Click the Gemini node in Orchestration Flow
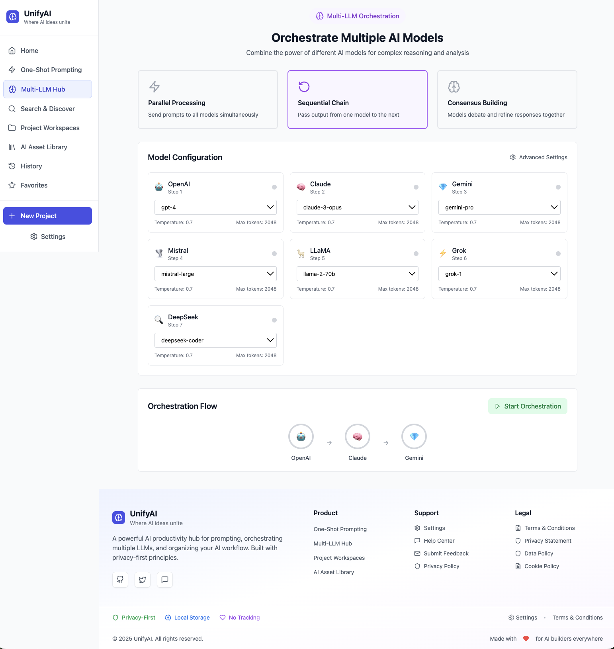Screen dimensions: 614x649 414,436
